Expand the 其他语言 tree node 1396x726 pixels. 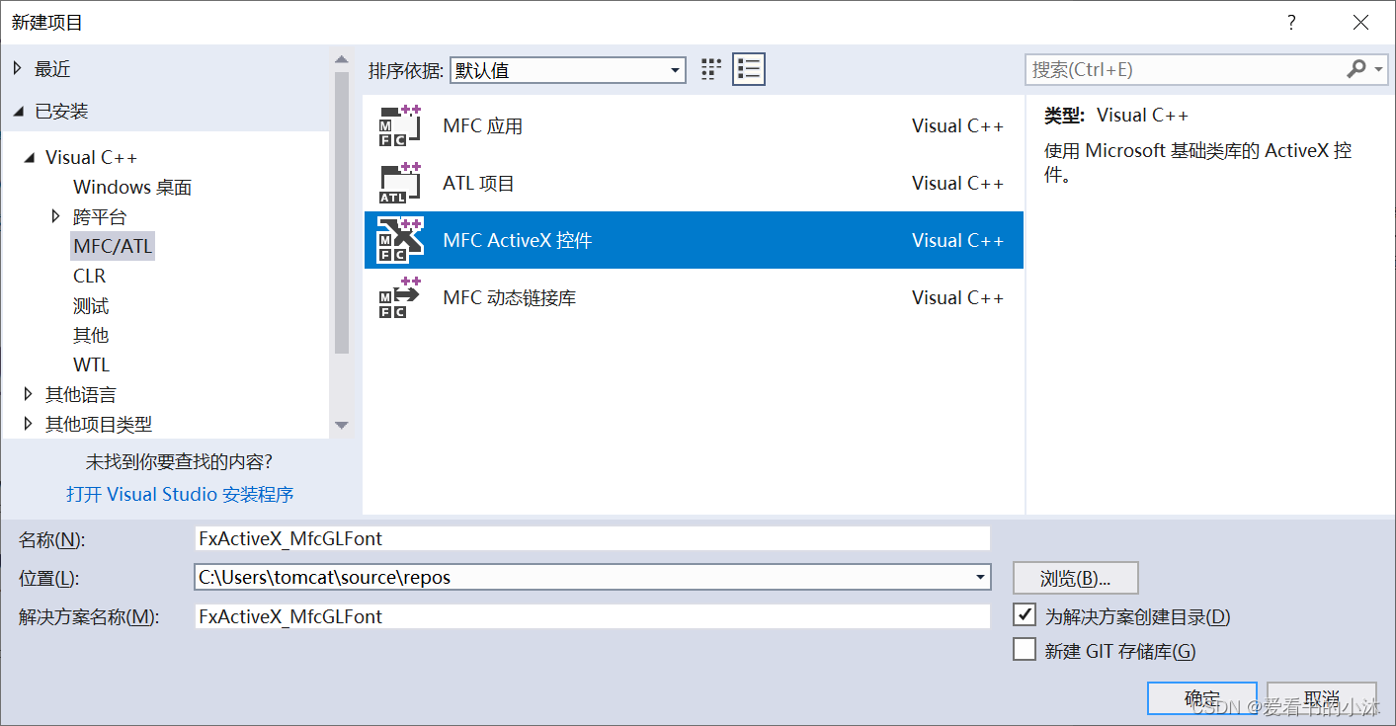pos(29,393)
